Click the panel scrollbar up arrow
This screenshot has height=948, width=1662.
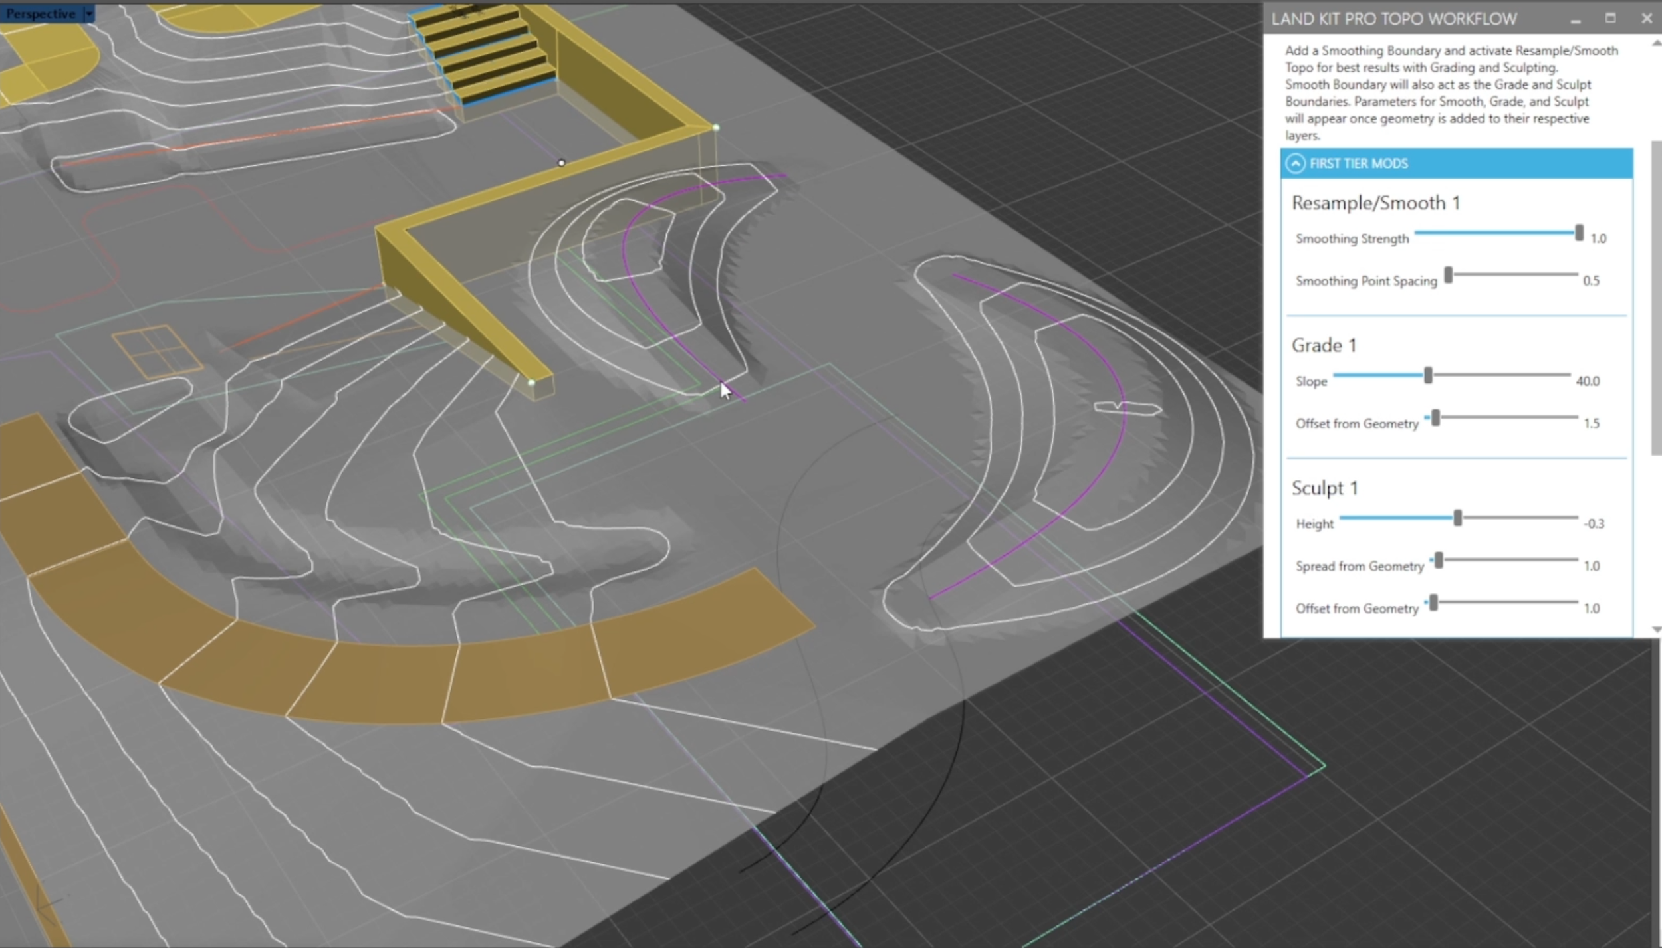click(1656, 42)
